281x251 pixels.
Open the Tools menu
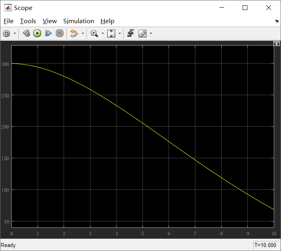[x=28, y=21]
